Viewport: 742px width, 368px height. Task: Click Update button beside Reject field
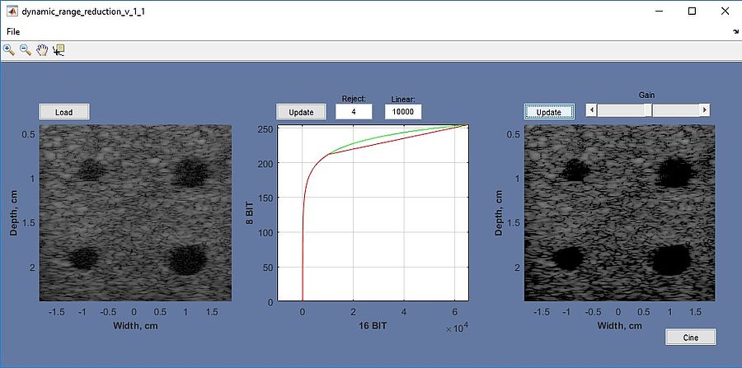pos(301,112)
